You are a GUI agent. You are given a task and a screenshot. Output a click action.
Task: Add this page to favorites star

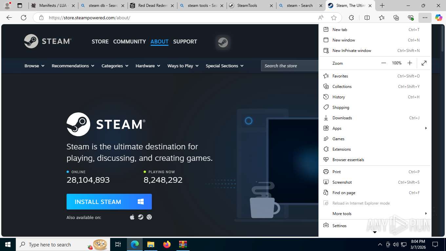(334, 18)
